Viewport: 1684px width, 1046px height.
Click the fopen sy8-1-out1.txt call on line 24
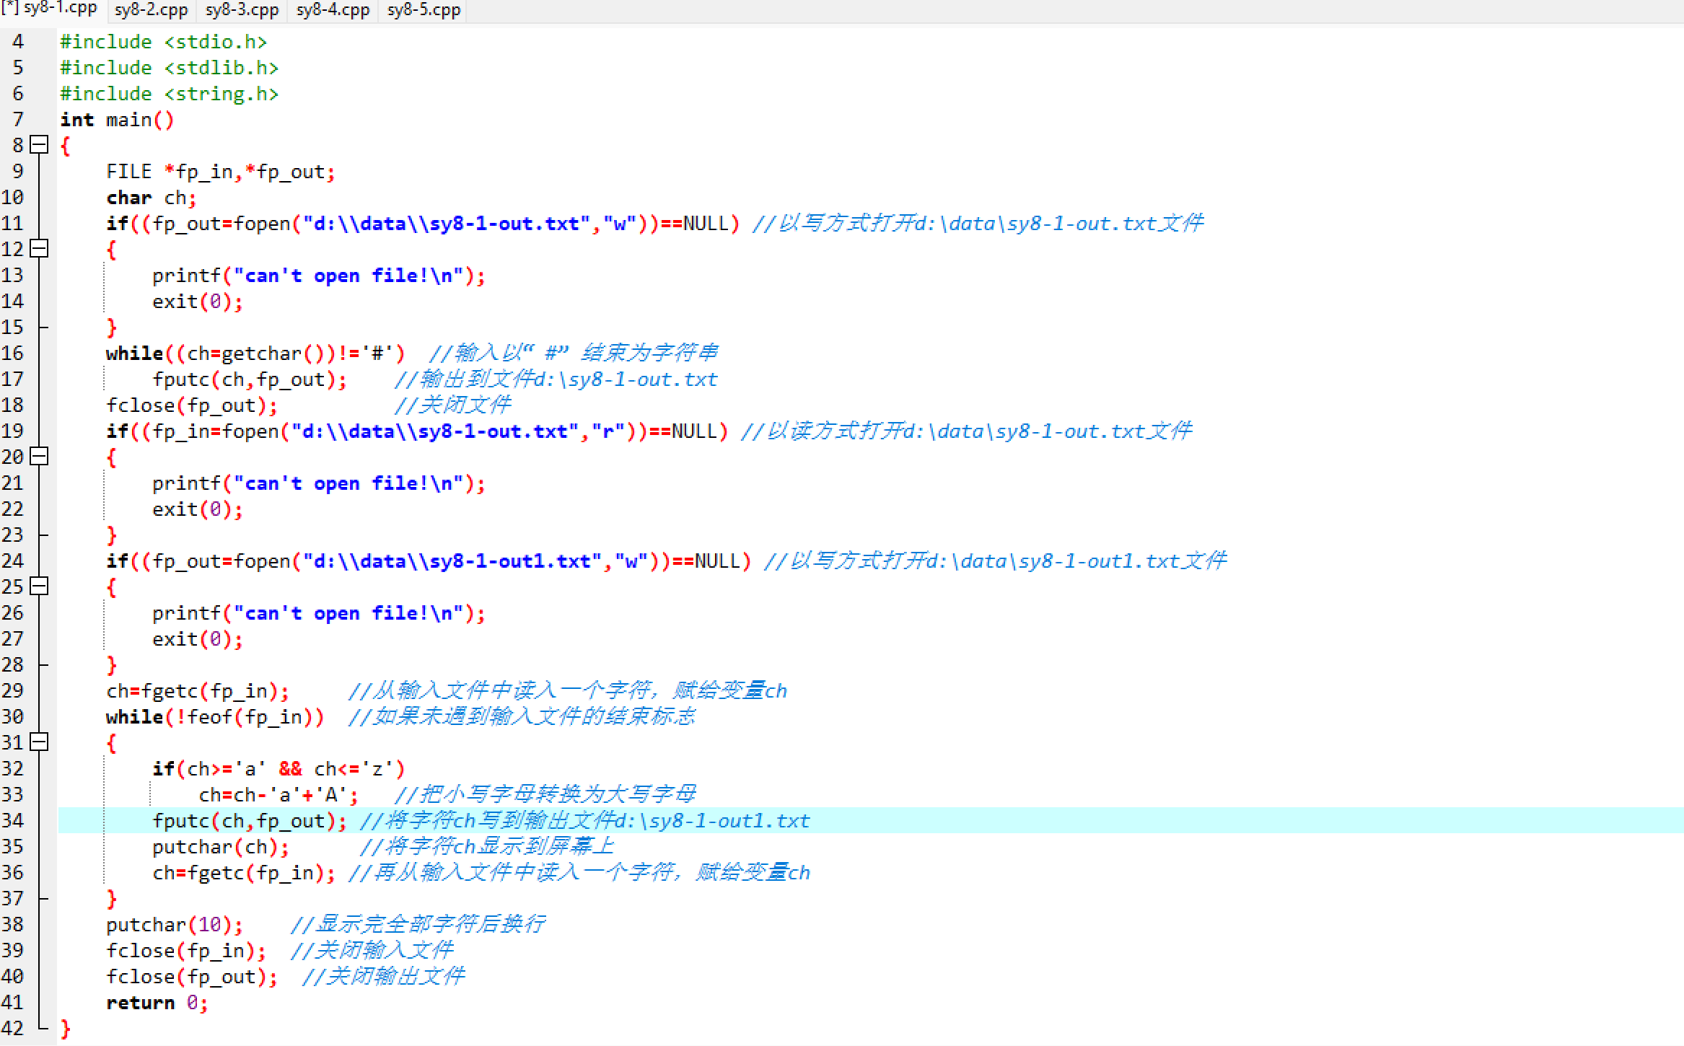pos(429,561)
